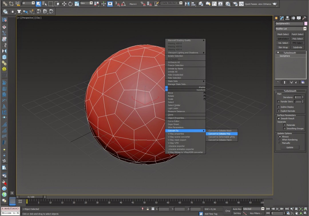
Task: Activate the Select and Rotate tool
Action: (70, 4)
